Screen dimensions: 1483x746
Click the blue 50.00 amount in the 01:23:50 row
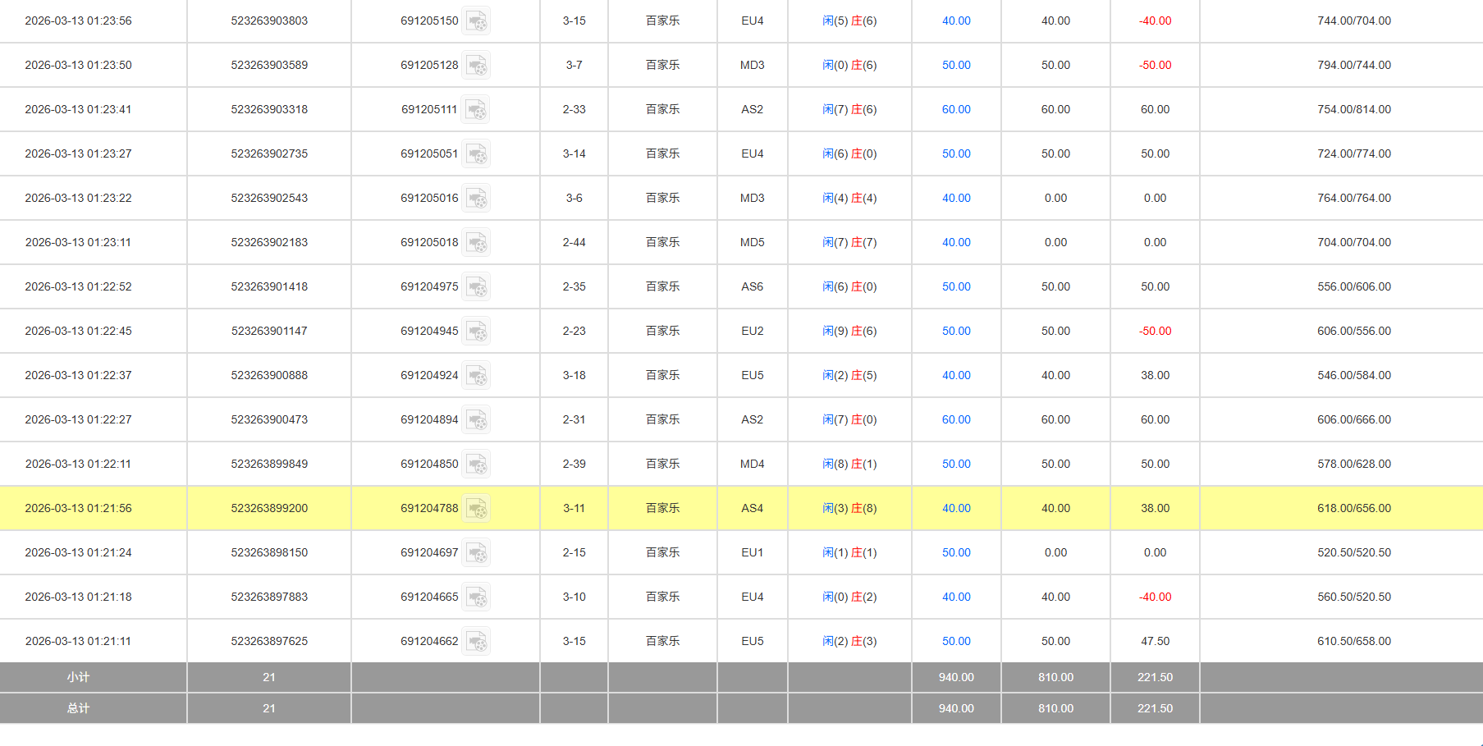tap(956, 65)
